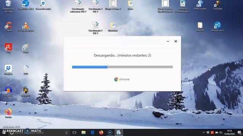Open the notification Action Center
The width and height of the screenshot is (243, 136).
tap(240, 133)
